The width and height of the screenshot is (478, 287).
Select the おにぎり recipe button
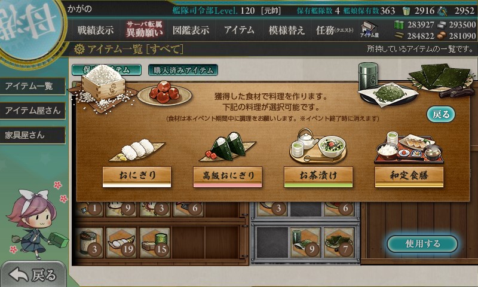[x=137, y=176]
